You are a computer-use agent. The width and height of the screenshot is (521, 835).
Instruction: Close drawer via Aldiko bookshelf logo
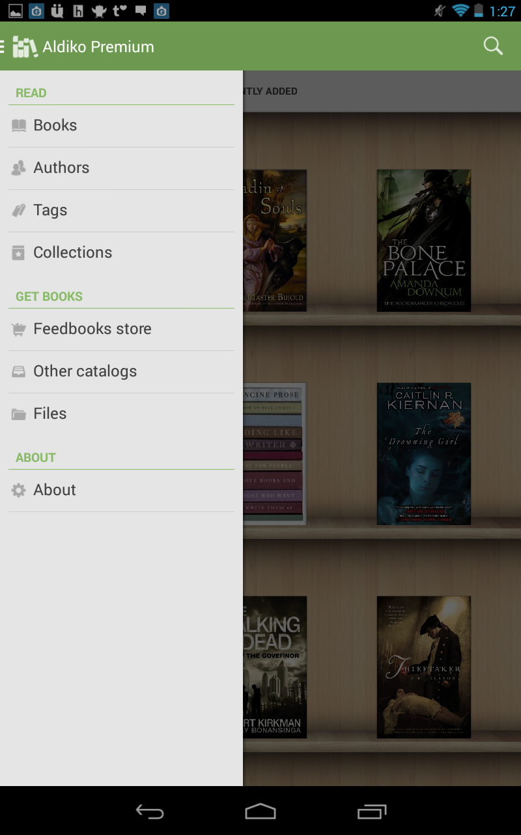coord(25,47)
